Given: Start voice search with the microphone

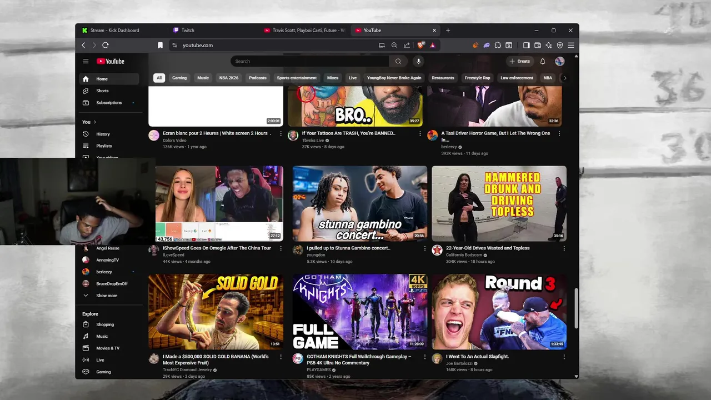Looking at the screenshot, I should [418, 61].
